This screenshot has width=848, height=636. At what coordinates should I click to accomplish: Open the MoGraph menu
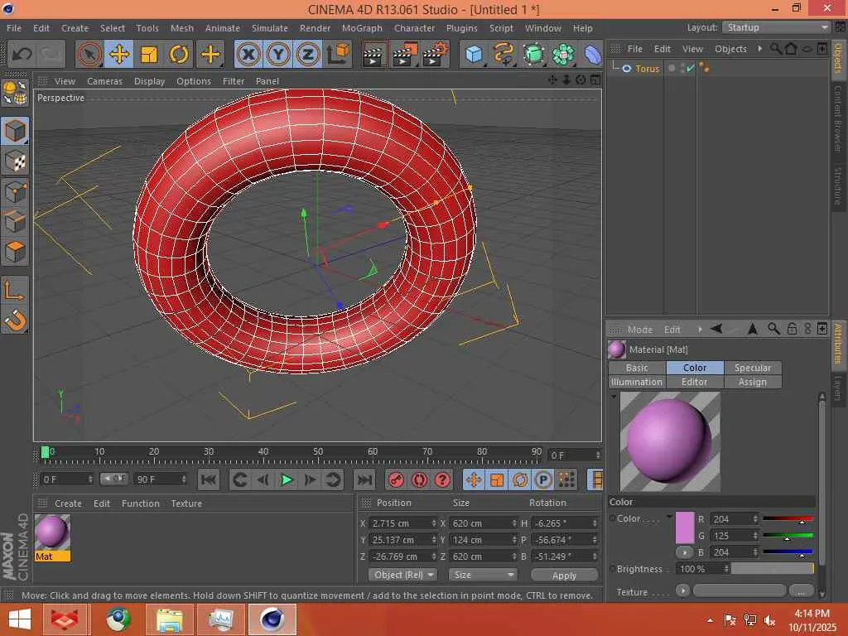pos(362,28)
